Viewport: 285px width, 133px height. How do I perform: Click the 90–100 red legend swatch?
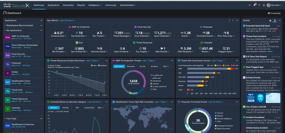(231, 65)
